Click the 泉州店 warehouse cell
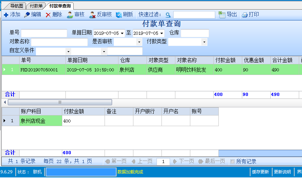 133,70
